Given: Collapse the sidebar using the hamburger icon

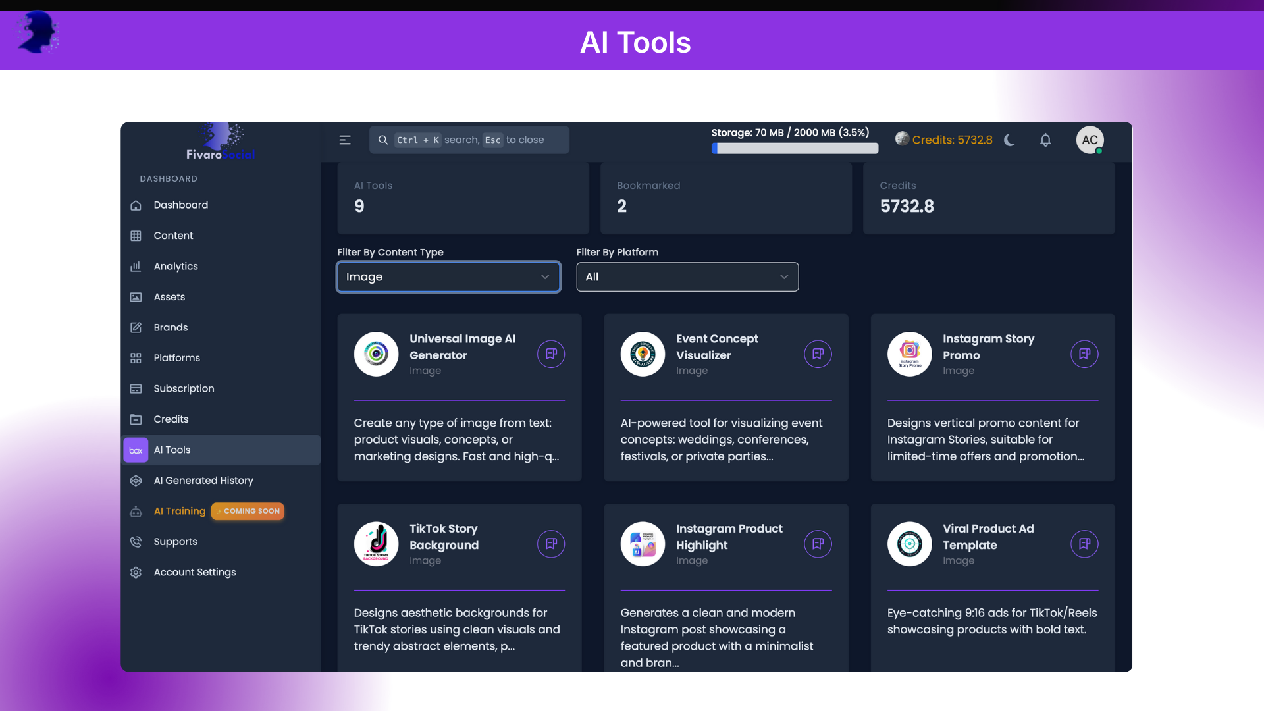Looking at the screenshot, I should pyautogui.click(x=345, y=140).
